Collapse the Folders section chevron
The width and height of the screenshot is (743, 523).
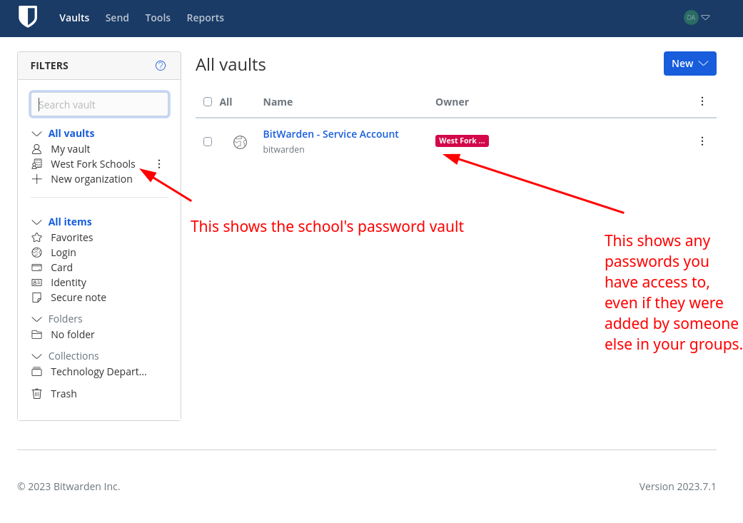pos(36,320)
